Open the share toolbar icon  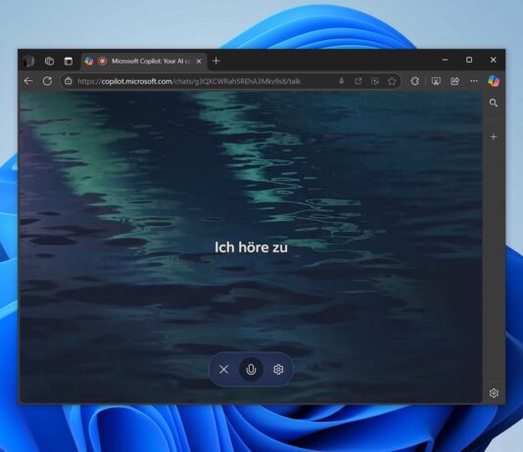455,81
